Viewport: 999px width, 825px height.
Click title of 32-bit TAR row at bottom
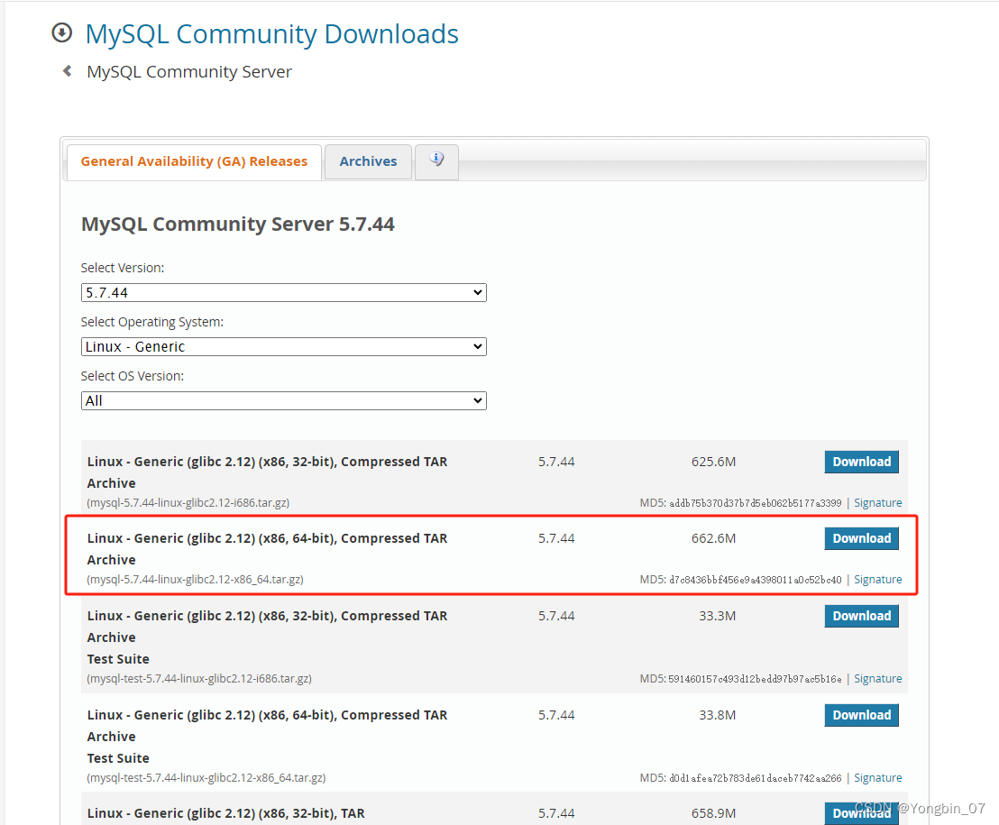226,813
